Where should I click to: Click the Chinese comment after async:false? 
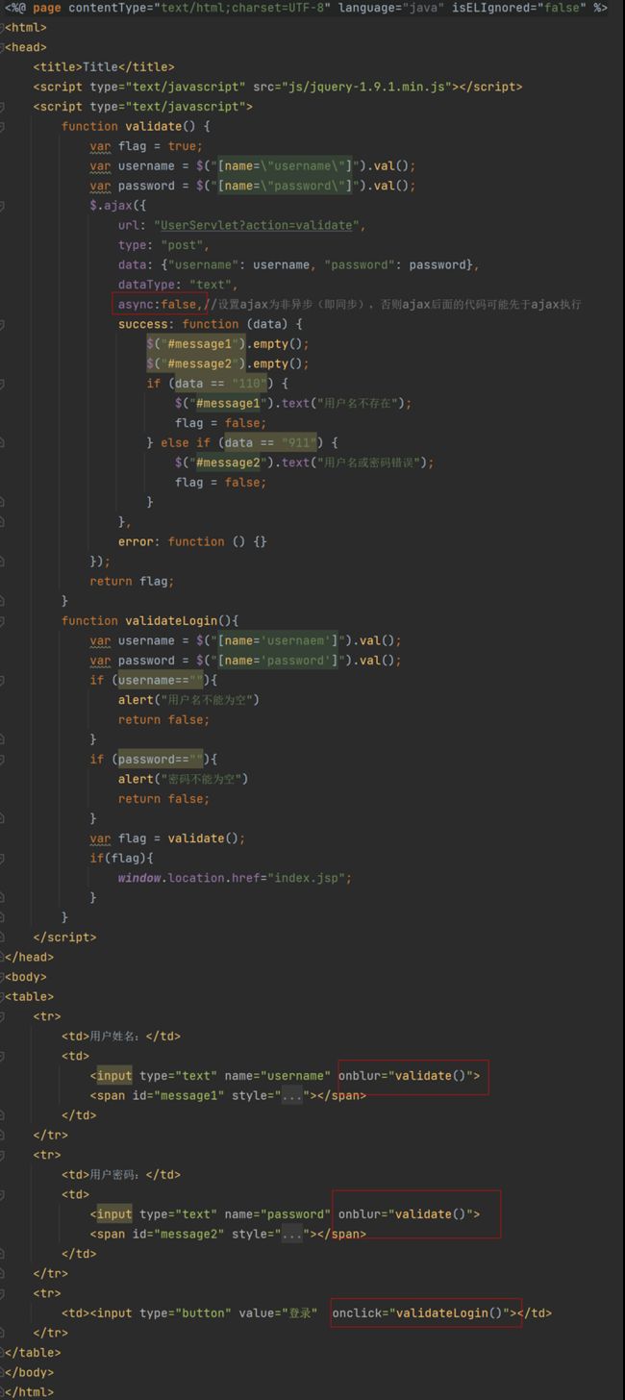395,304
